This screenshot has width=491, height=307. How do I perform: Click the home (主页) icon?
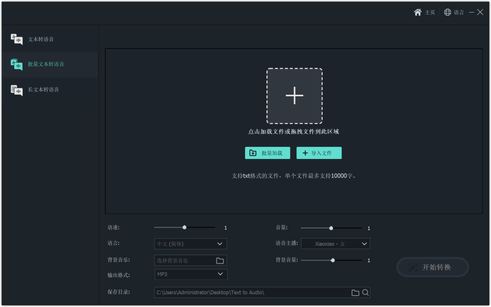417,12
